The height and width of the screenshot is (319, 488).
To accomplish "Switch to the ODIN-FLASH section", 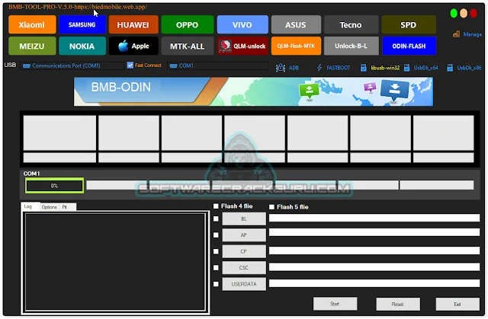I will 409,46.
